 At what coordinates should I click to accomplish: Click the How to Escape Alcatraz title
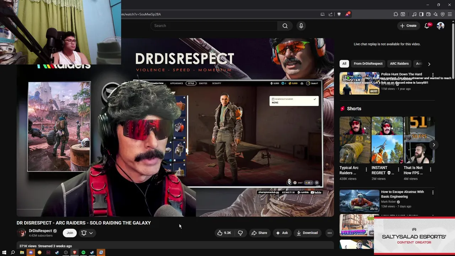click(x=402, y=194)
